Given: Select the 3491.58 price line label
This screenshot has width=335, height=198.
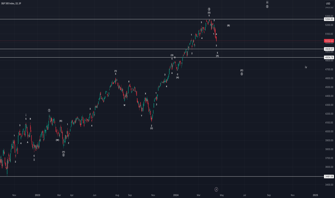Looking at the screenshot, I should pyautogui.click(x=329, y=177).
